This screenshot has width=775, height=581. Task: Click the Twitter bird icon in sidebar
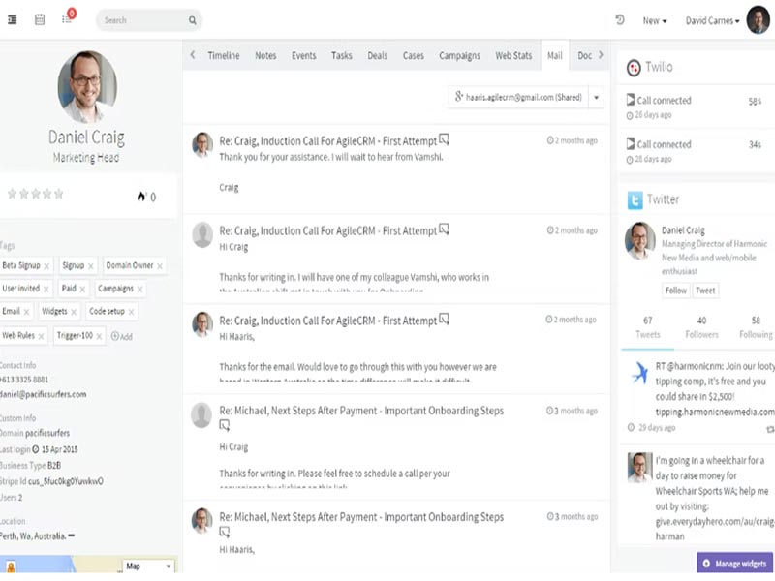(x=635, y=200)
